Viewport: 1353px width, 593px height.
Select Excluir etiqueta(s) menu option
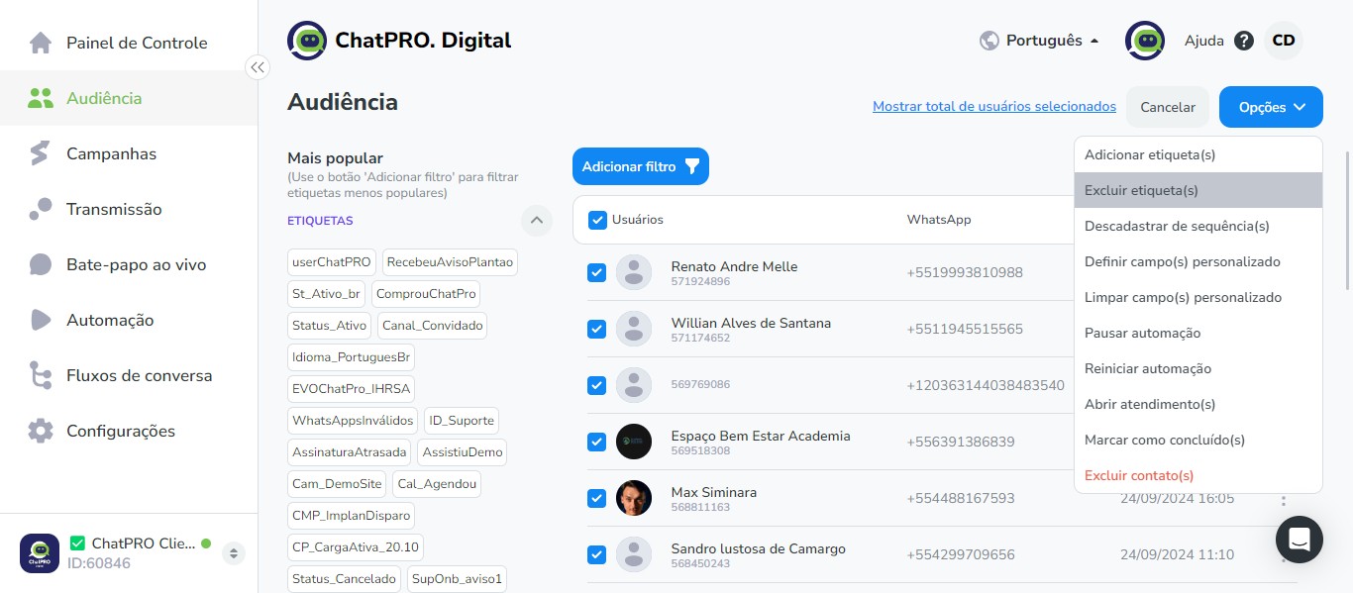click(x=1198, y=190)
